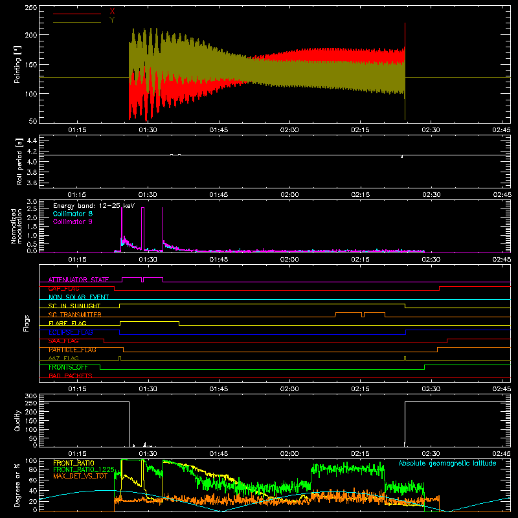Click the BAD_PACKETS flag label
The image size is (518, 518).
pyautogui.click(x=71, y=376)
